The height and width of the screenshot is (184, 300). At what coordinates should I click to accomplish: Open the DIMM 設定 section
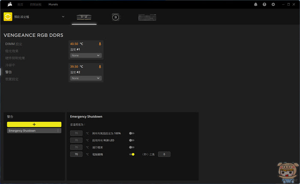(14, 44)
